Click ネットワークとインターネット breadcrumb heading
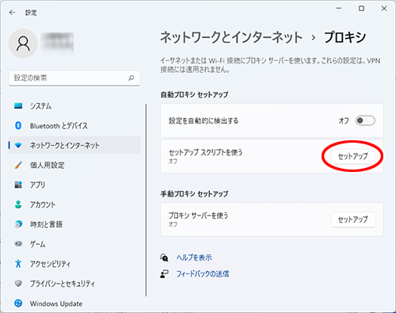 tap(231, 37)
